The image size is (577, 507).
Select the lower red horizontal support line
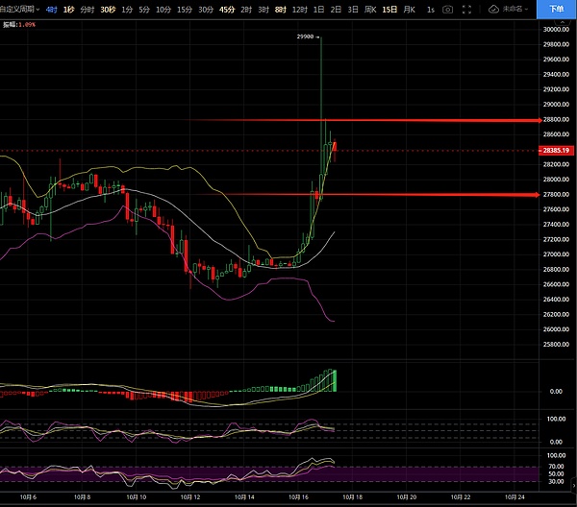pos(433,195)
